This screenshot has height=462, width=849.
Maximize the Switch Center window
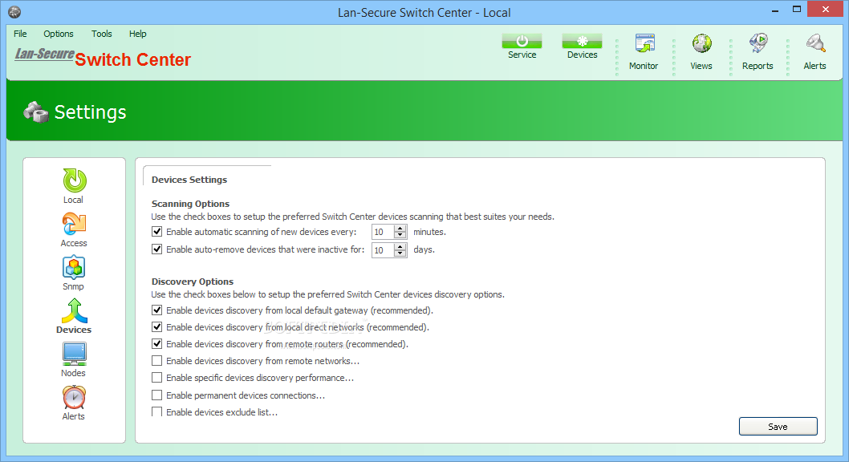point(797,9)
